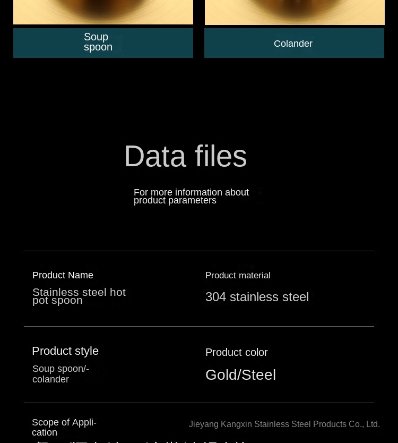
Task: Select the colander product image
Action: (295, 12)
